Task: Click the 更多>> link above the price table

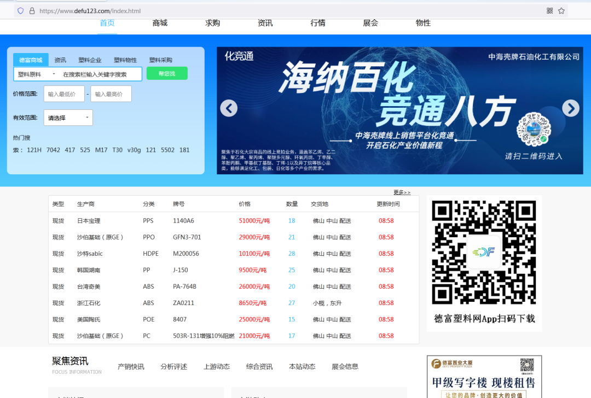Action: pos(402,192)
